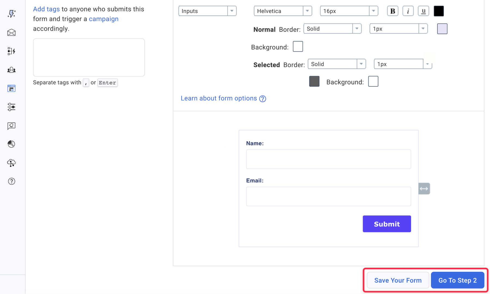The width and height of the screenshot is (490, 294).
Task: Open the cloud integrations icon in sidebar
Action: click(11, 163)
